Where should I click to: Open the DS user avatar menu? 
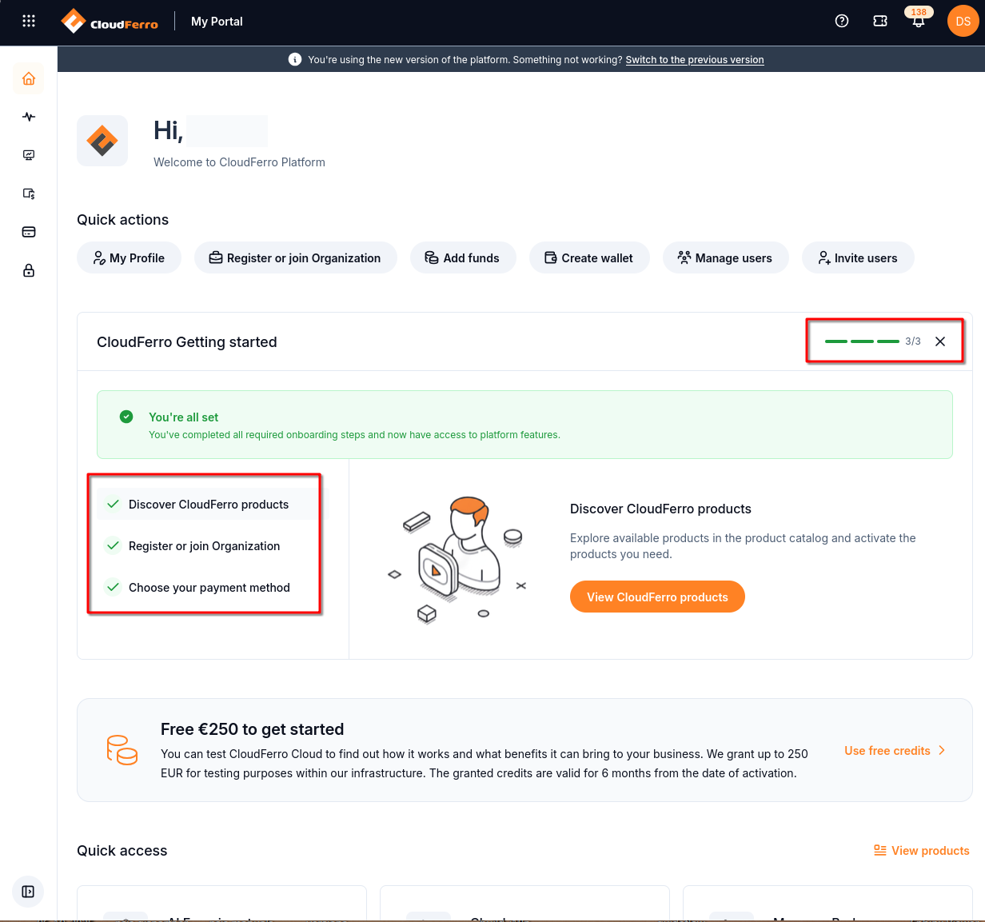pyautogui.click(x=963, y=22)
